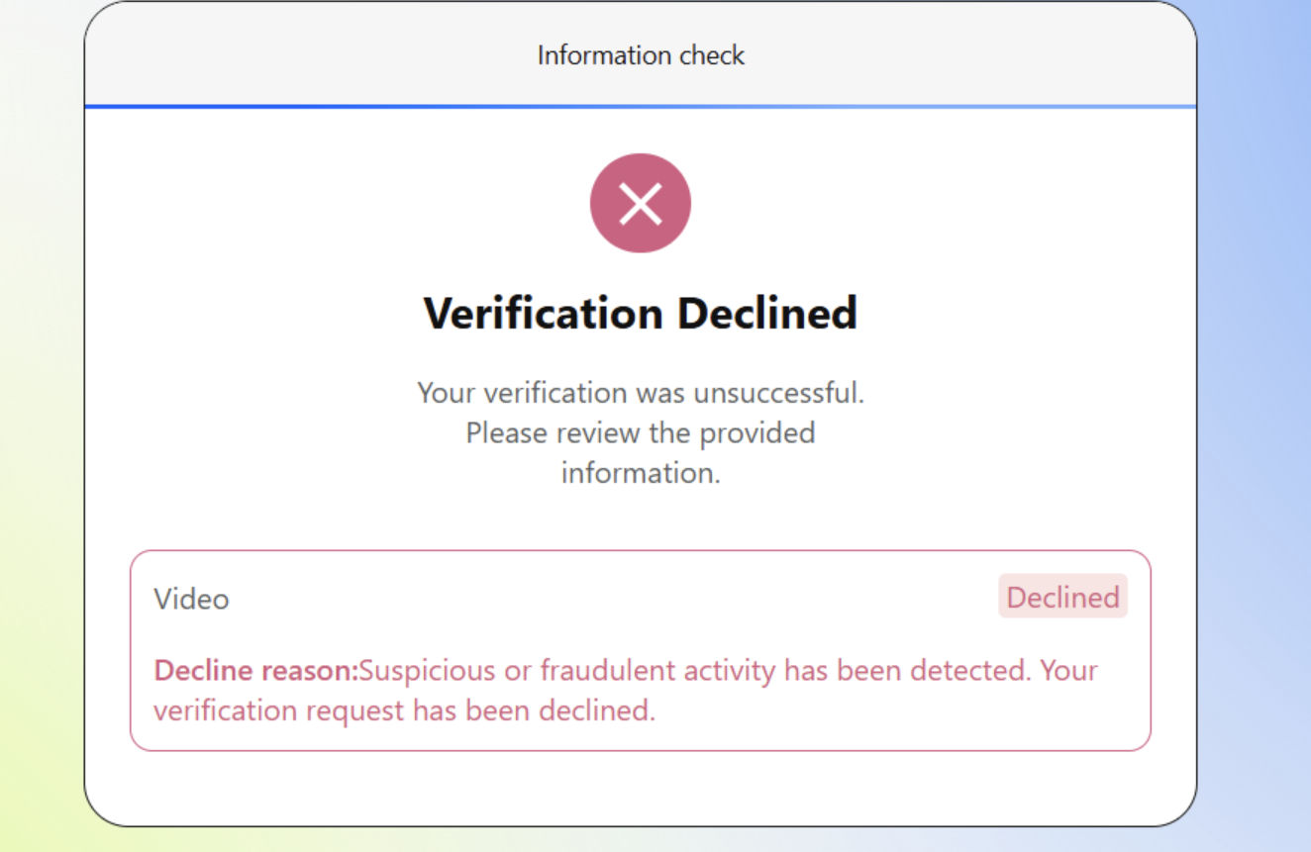Image resolution: width=1311 pixels, height=852 pixels.
Task: Click the word 'Declined' in main heading
Action: (x=767, y=314)
